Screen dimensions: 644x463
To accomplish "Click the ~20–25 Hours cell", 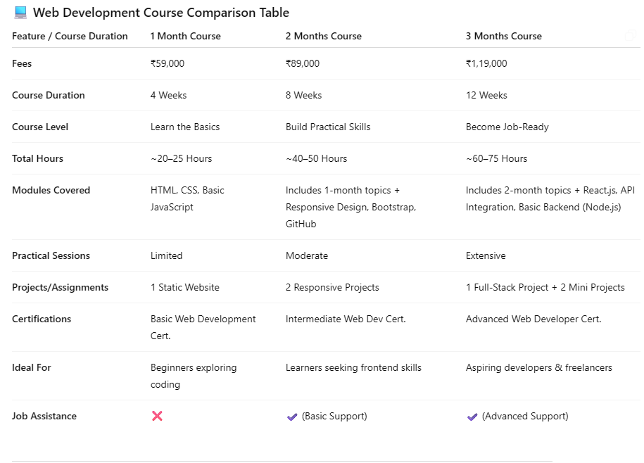I will tap(181, 158).
